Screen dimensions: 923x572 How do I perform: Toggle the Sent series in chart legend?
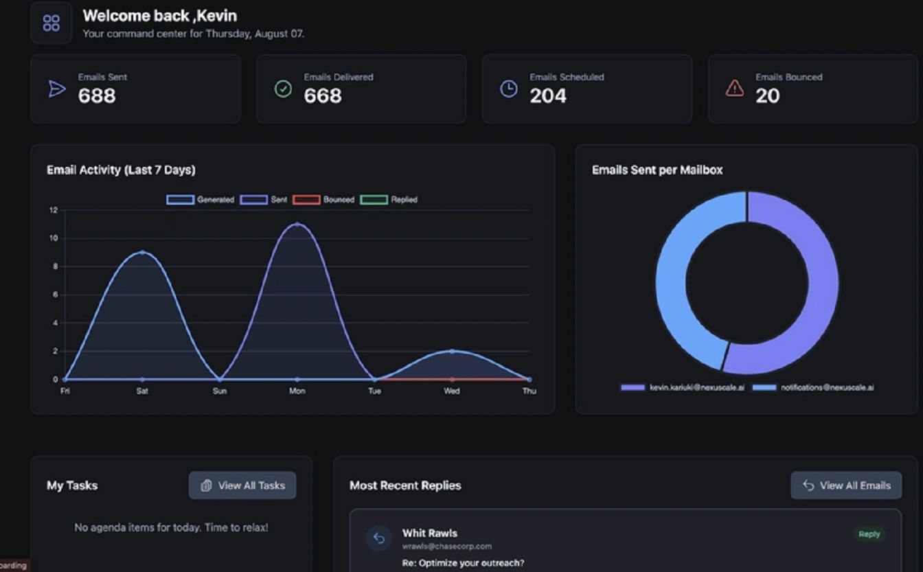pos(264,200)
